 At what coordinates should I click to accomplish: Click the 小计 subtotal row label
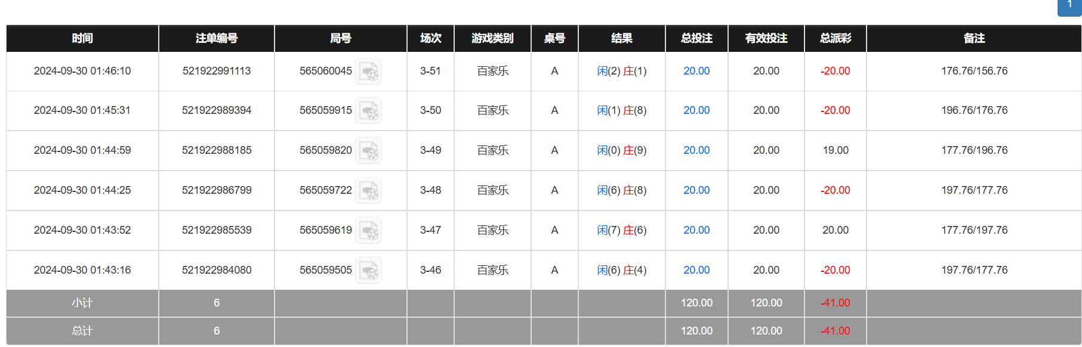coord(82,303)
